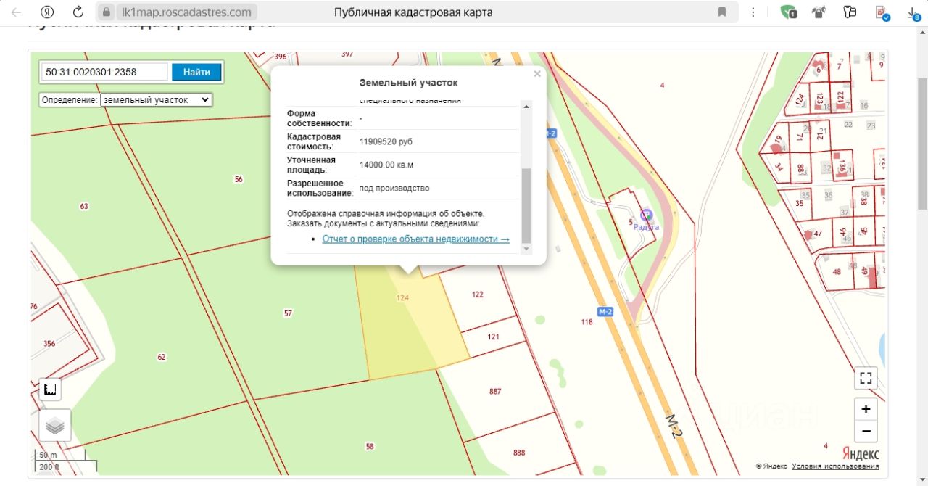Open Условия использования link
Image resolution: width=928 pixels, height=486 pixels.
[835, 466]
